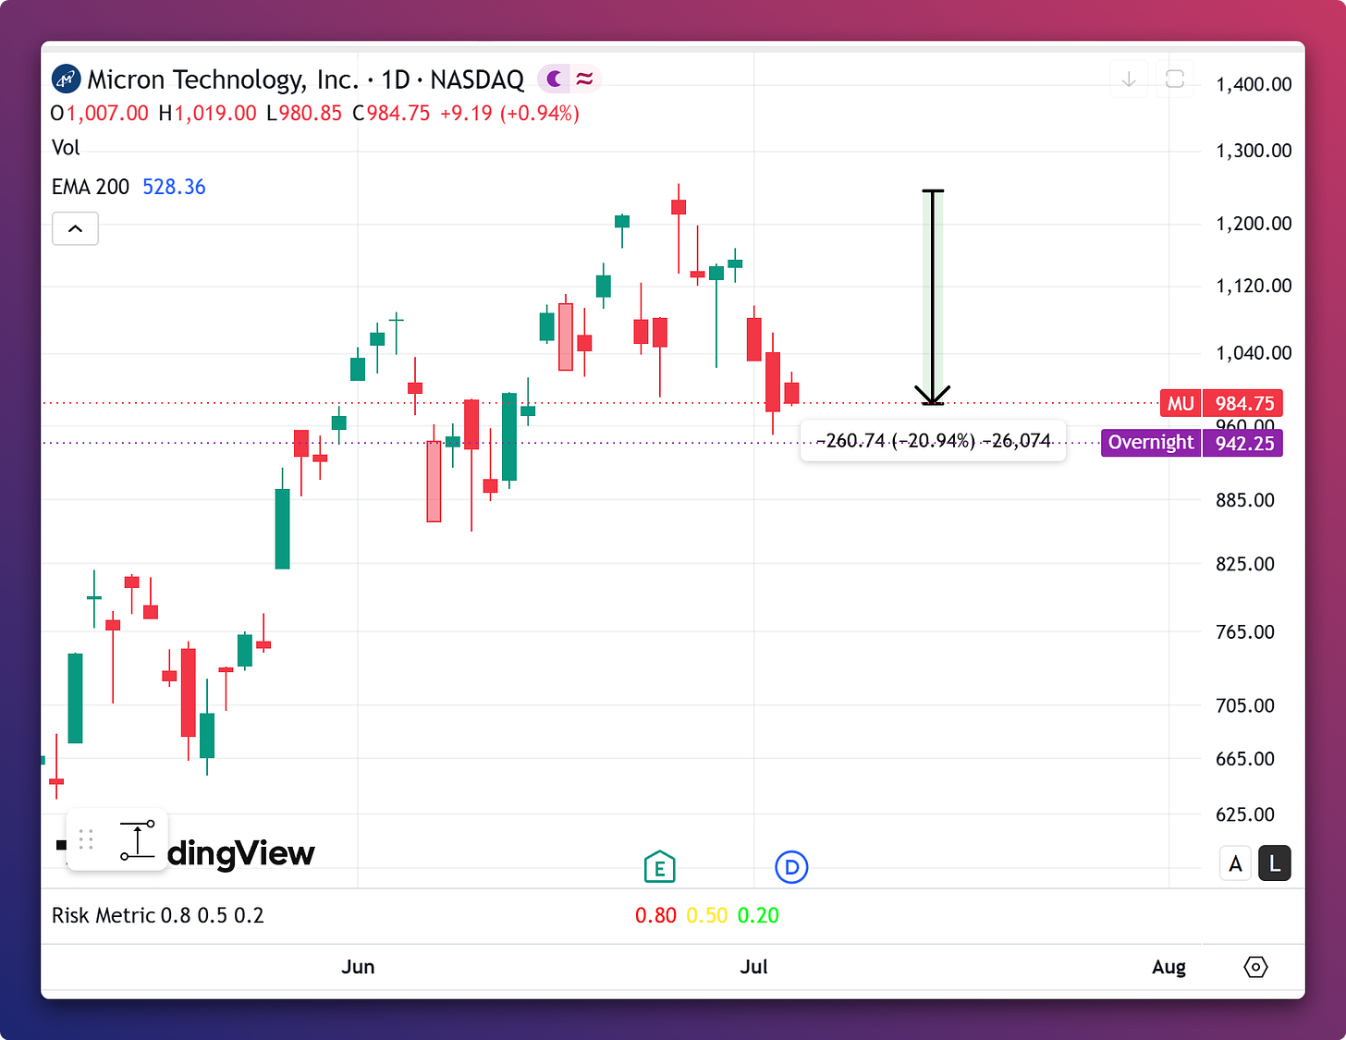Click the 1,400.00 price axis label
Image resolution: width=1346 pixels, height=1040 pixels.
(x=1254, y=84)
